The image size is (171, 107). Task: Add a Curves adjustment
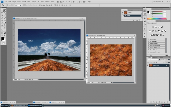[159, 27]
